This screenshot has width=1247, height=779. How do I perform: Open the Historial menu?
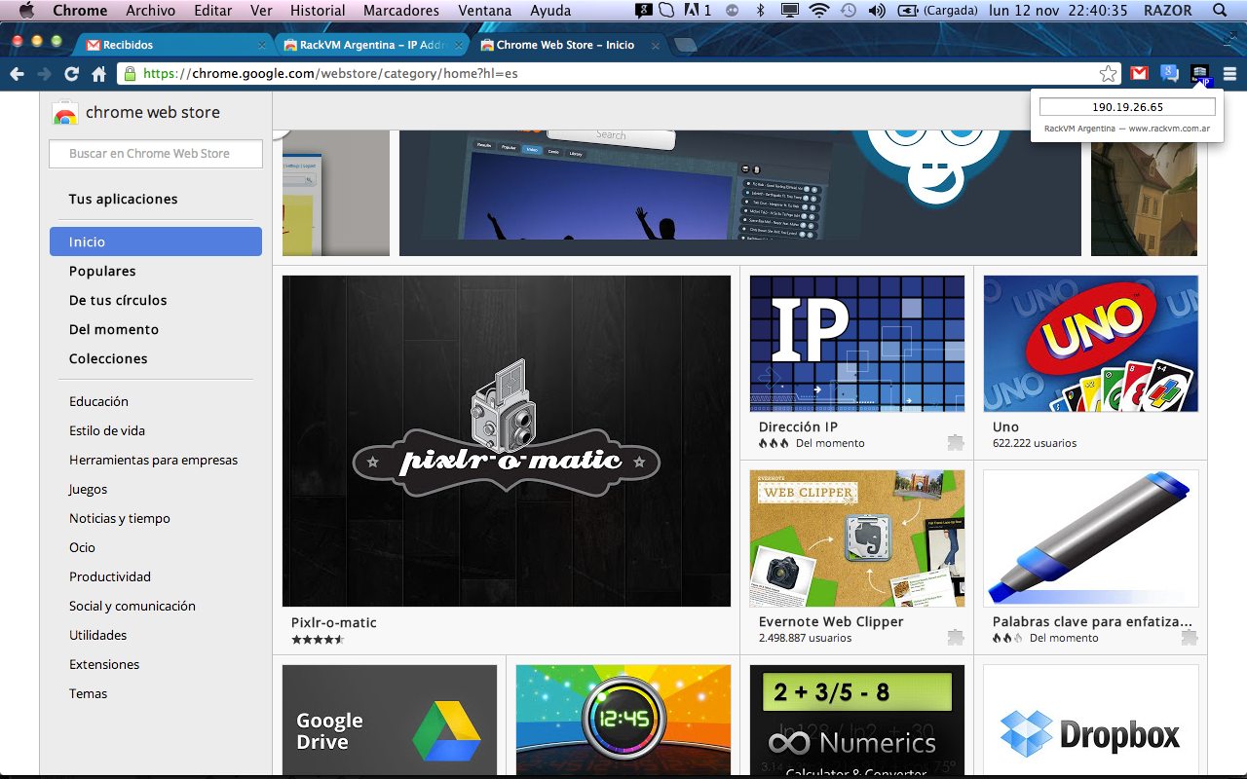(318, 11)
